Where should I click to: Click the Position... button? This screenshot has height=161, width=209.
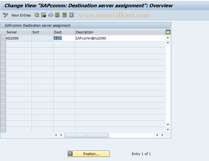pyautogui.click(x=89, y=154)
